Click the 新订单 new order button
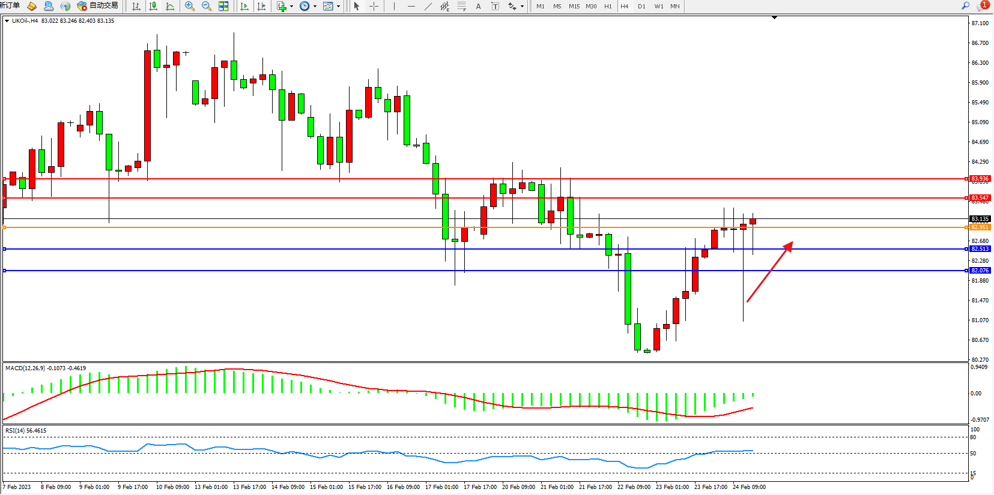 coord(10,5)
